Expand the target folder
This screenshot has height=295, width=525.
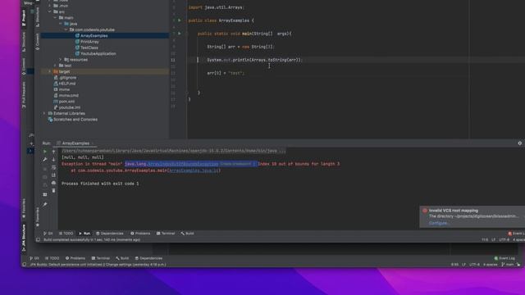tap(50, 71)
